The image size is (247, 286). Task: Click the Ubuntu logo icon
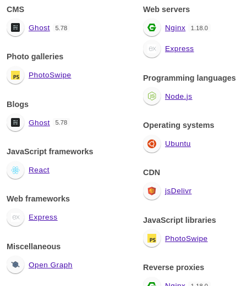pyautogui.click(x=152, y=144)
